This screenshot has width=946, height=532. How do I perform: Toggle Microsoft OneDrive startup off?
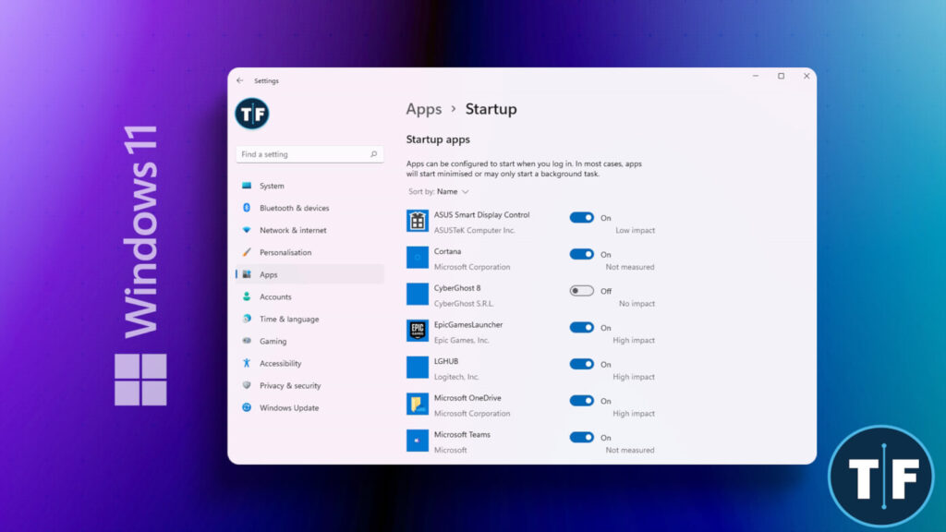click(581, 401)
